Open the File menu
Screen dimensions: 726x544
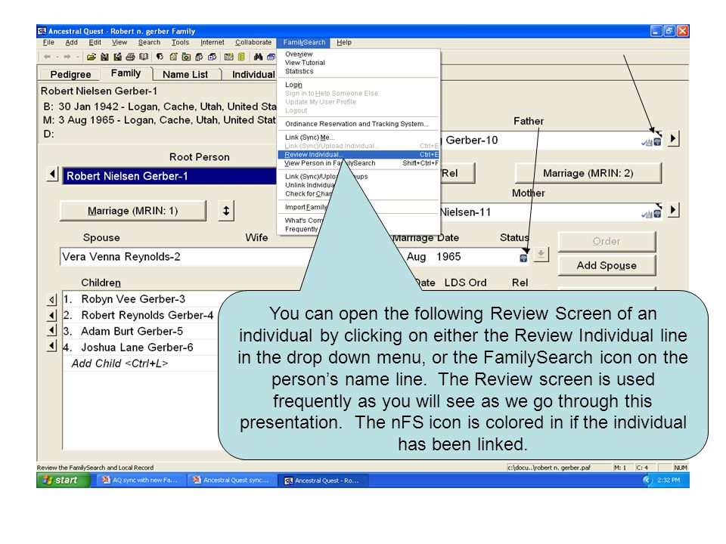click(48, 42)
